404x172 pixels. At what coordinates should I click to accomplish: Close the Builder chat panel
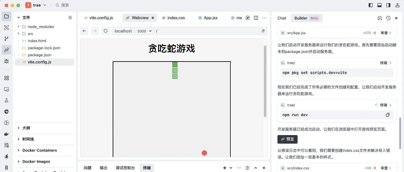(396, 18)
